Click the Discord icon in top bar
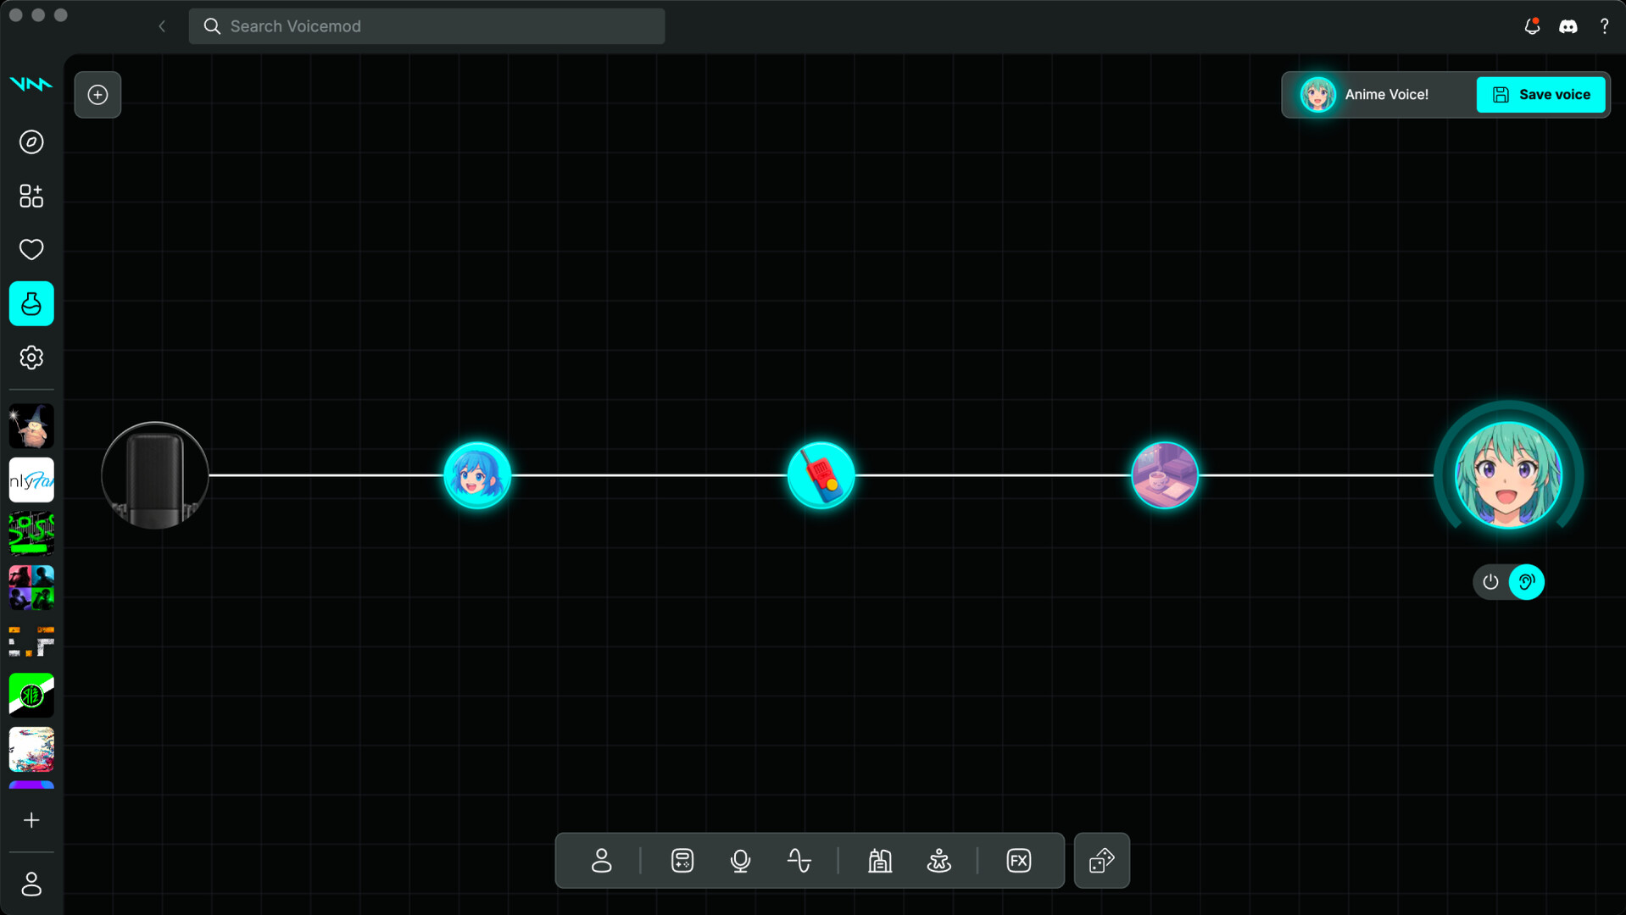 (x=1568, y=26)
